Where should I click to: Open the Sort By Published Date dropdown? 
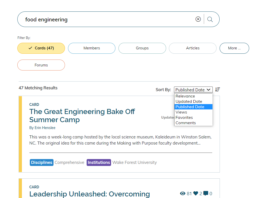click(193, 90)
